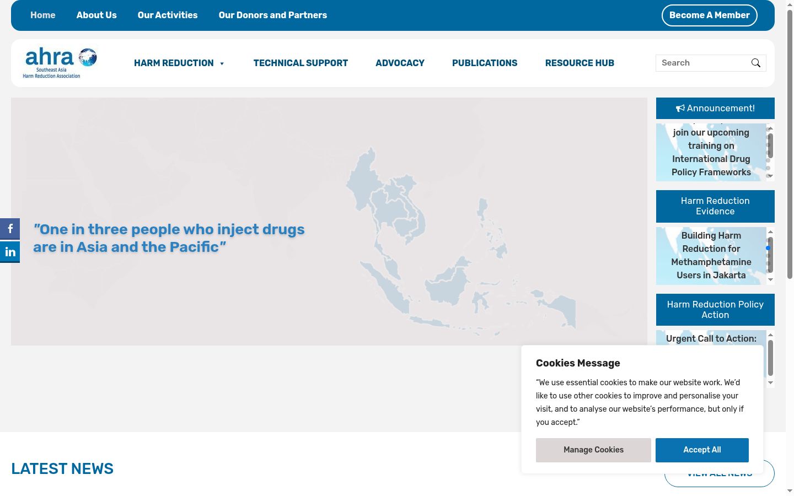Screen dimensions: 794x496
Task: Open the Technical Support section
Action: (301, 63)
